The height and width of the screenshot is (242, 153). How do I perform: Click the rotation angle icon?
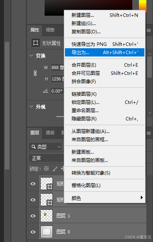(x=45, y=91)
